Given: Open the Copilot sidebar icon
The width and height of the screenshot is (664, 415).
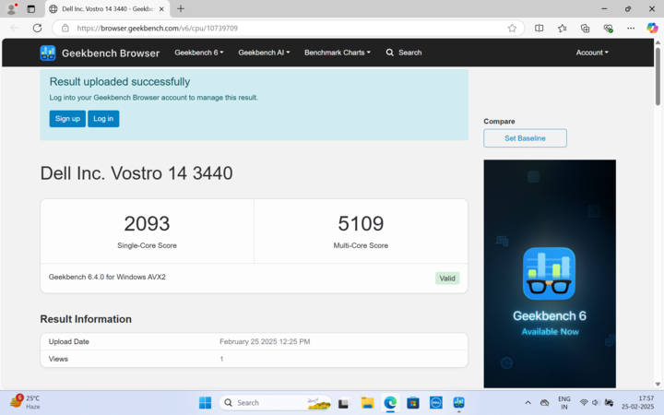Looking at the screenshot, I should [x=652, y=28].
